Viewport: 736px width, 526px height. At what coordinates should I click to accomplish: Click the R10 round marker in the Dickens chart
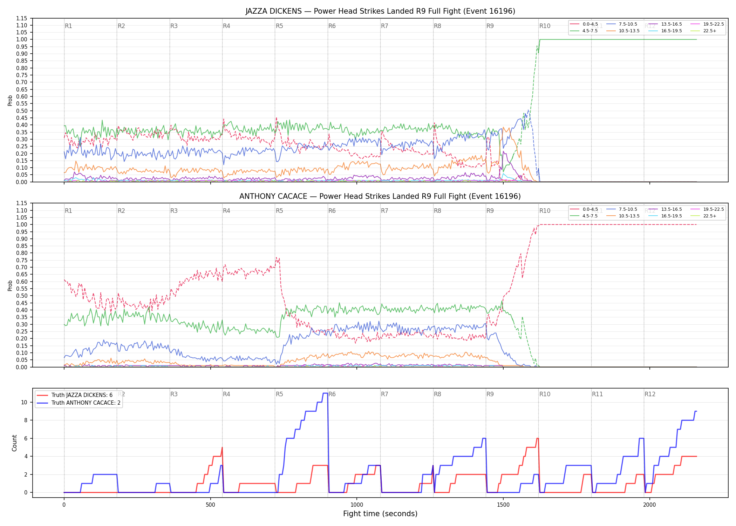point(545,26)
